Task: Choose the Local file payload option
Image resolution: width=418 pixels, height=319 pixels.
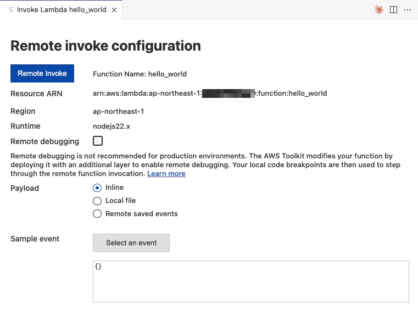Action: click(x=97, y=201)
